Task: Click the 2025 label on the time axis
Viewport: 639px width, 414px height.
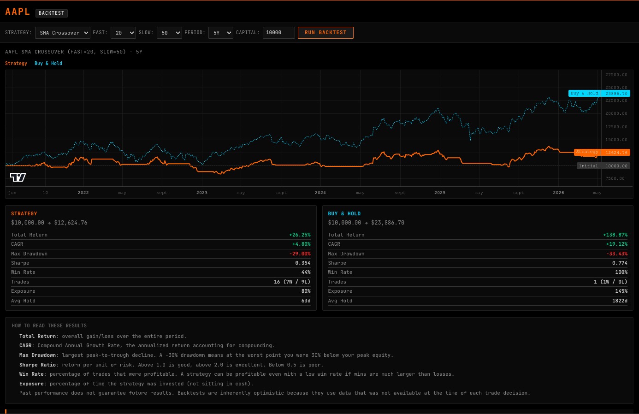Action: (440, 193)
